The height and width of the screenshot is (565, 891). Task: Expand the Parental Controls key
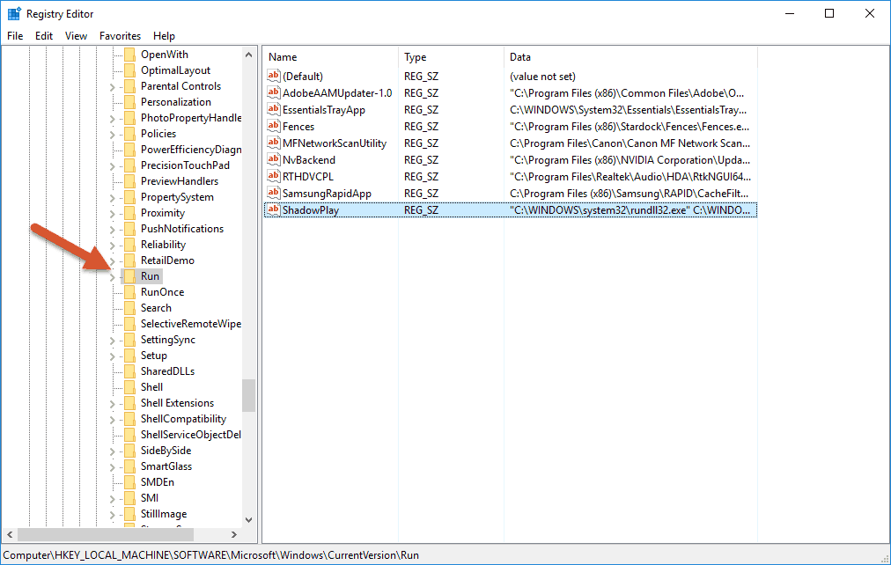click(112, 87)
